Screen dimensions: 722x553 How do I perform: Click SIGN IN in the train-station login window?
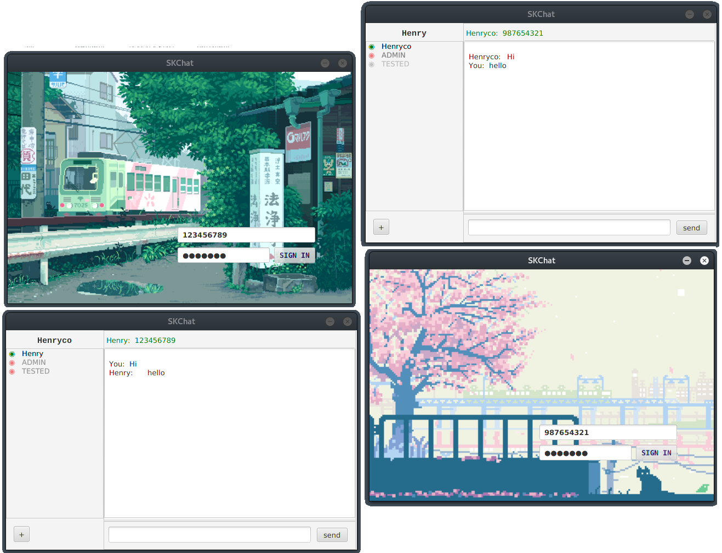tap(294, 255)
